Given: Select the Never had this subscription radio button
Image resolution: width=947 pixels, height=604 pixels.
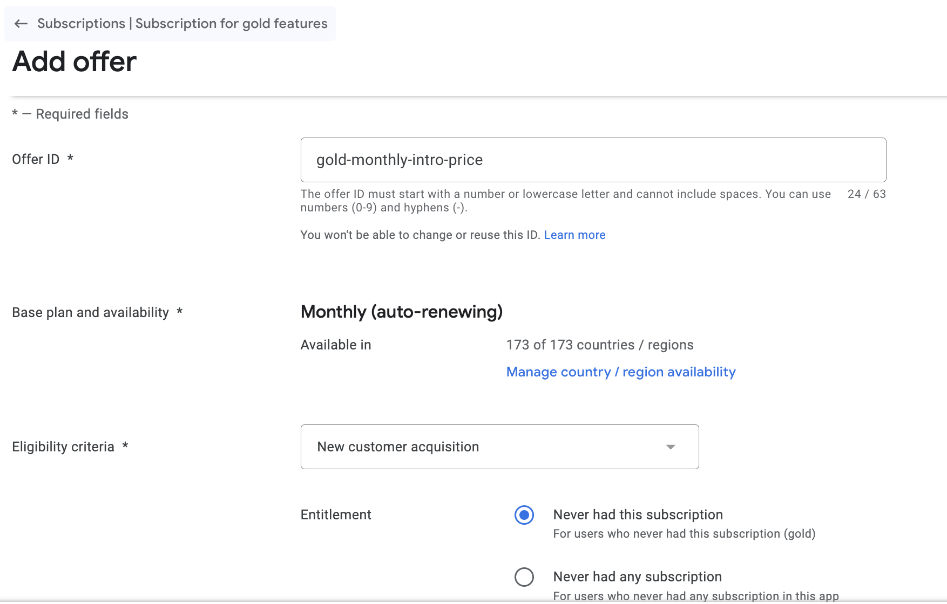Looking at the screenshot, I should 524,515.
